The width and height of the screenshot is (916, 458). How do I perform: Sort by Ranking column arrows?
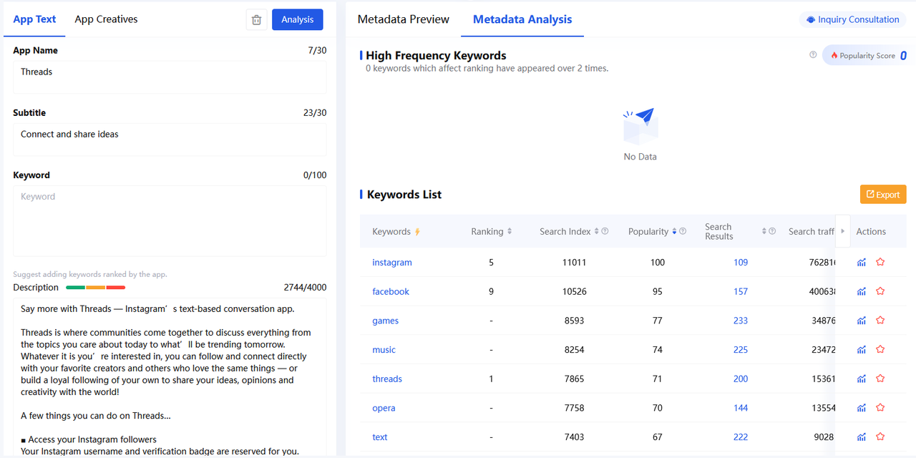[x=510, y=231]
